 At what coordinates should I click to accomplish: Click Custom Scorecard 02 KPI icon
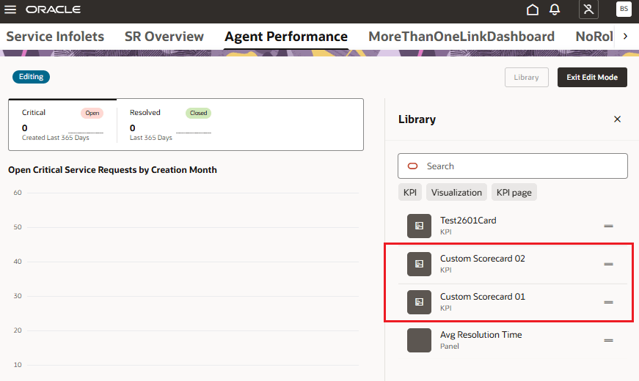click(419, 264)
